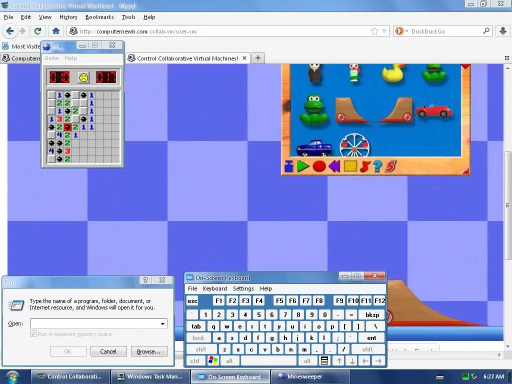Switch to Control Collaborative Virtual Machines tab
This screenshot has height=384, width=512.
187,58
